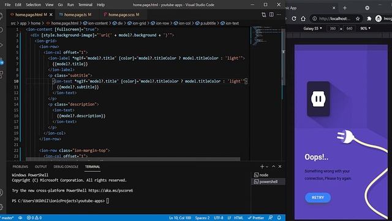This screenshot has width=392, height=221.
Task: Open the Terminal menu
Action: point(85,4)
